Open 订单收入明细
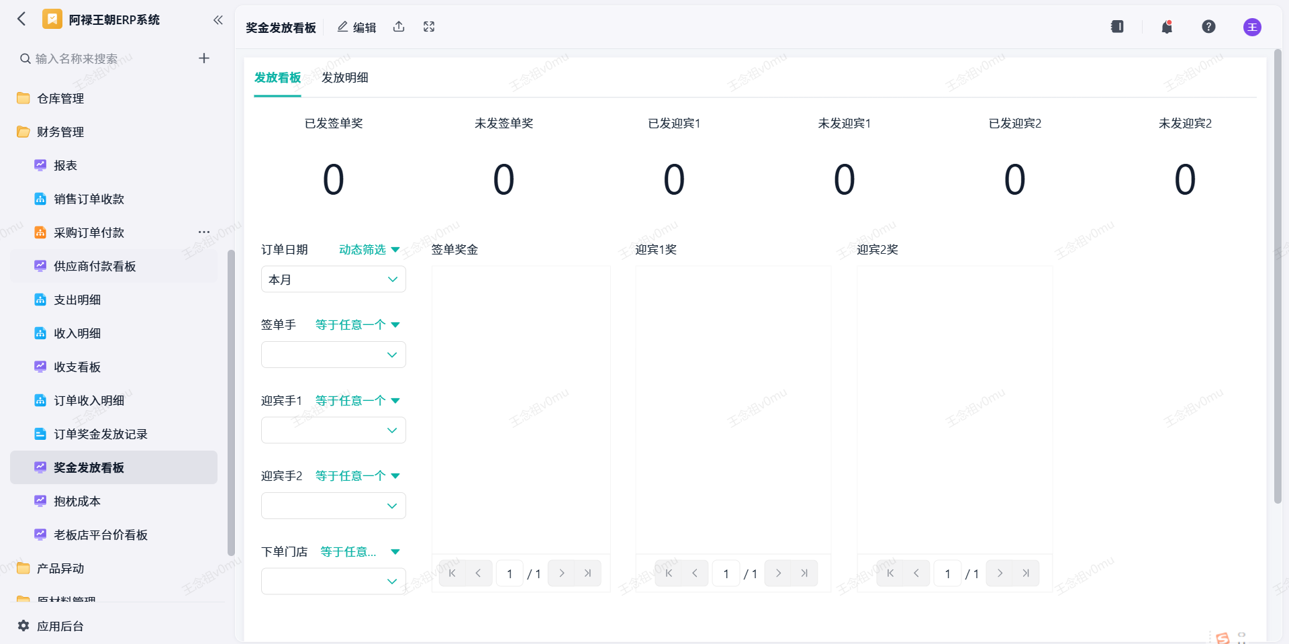Screen dimensions: 1289x644 113,400
